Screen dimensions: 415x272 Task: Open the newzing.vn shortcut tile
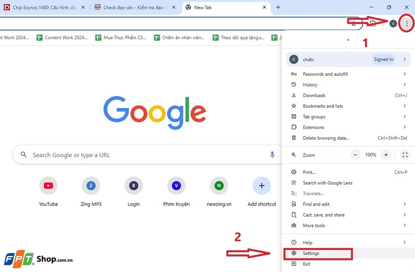click(x=219, y=192)
